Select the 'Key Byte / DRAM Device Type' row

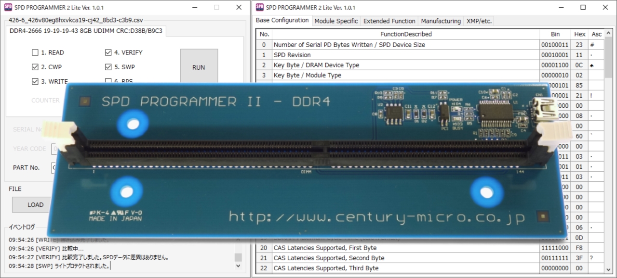coord(406,65)
